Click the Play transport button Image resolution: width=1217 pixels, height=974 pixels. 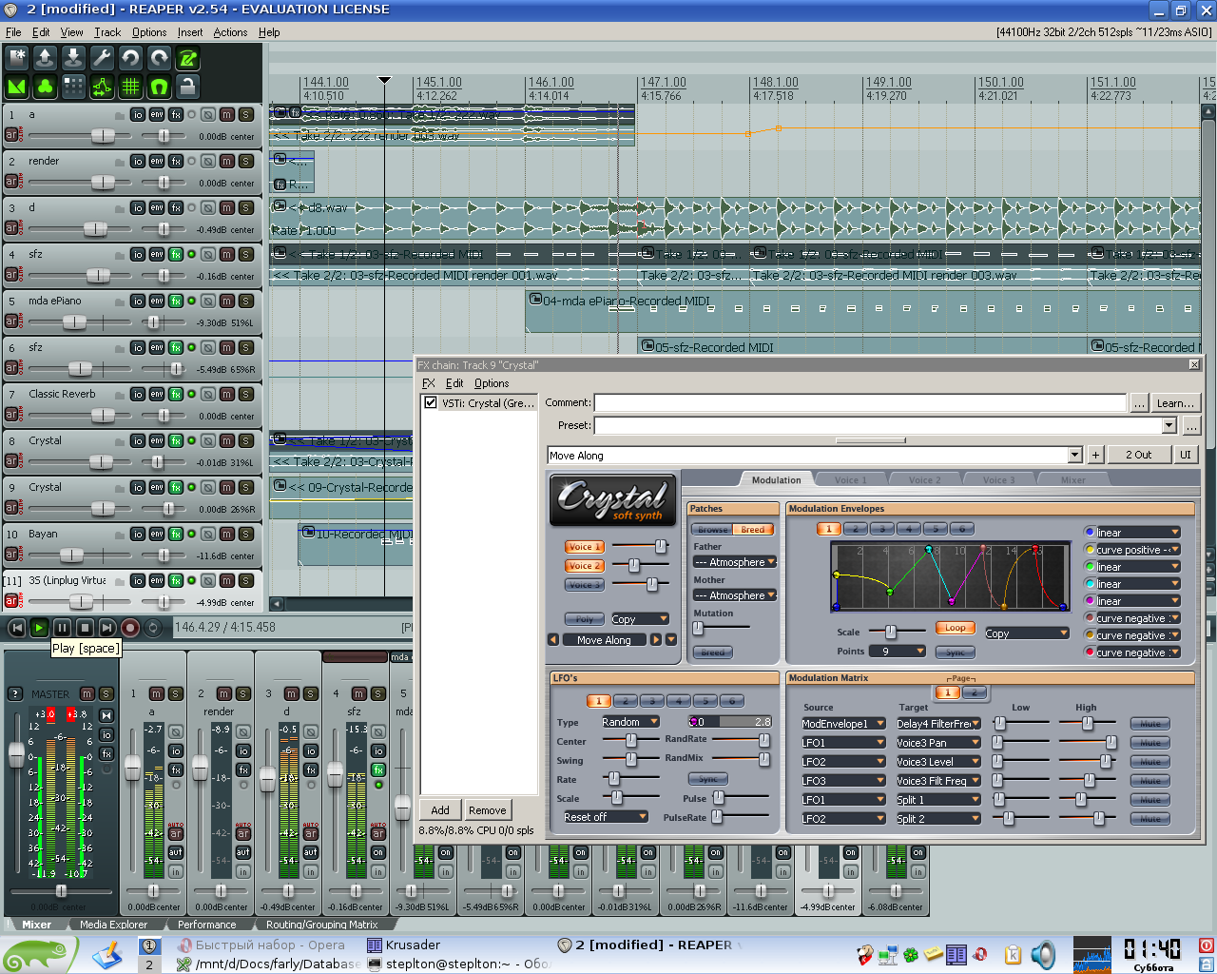pos(39,628)
